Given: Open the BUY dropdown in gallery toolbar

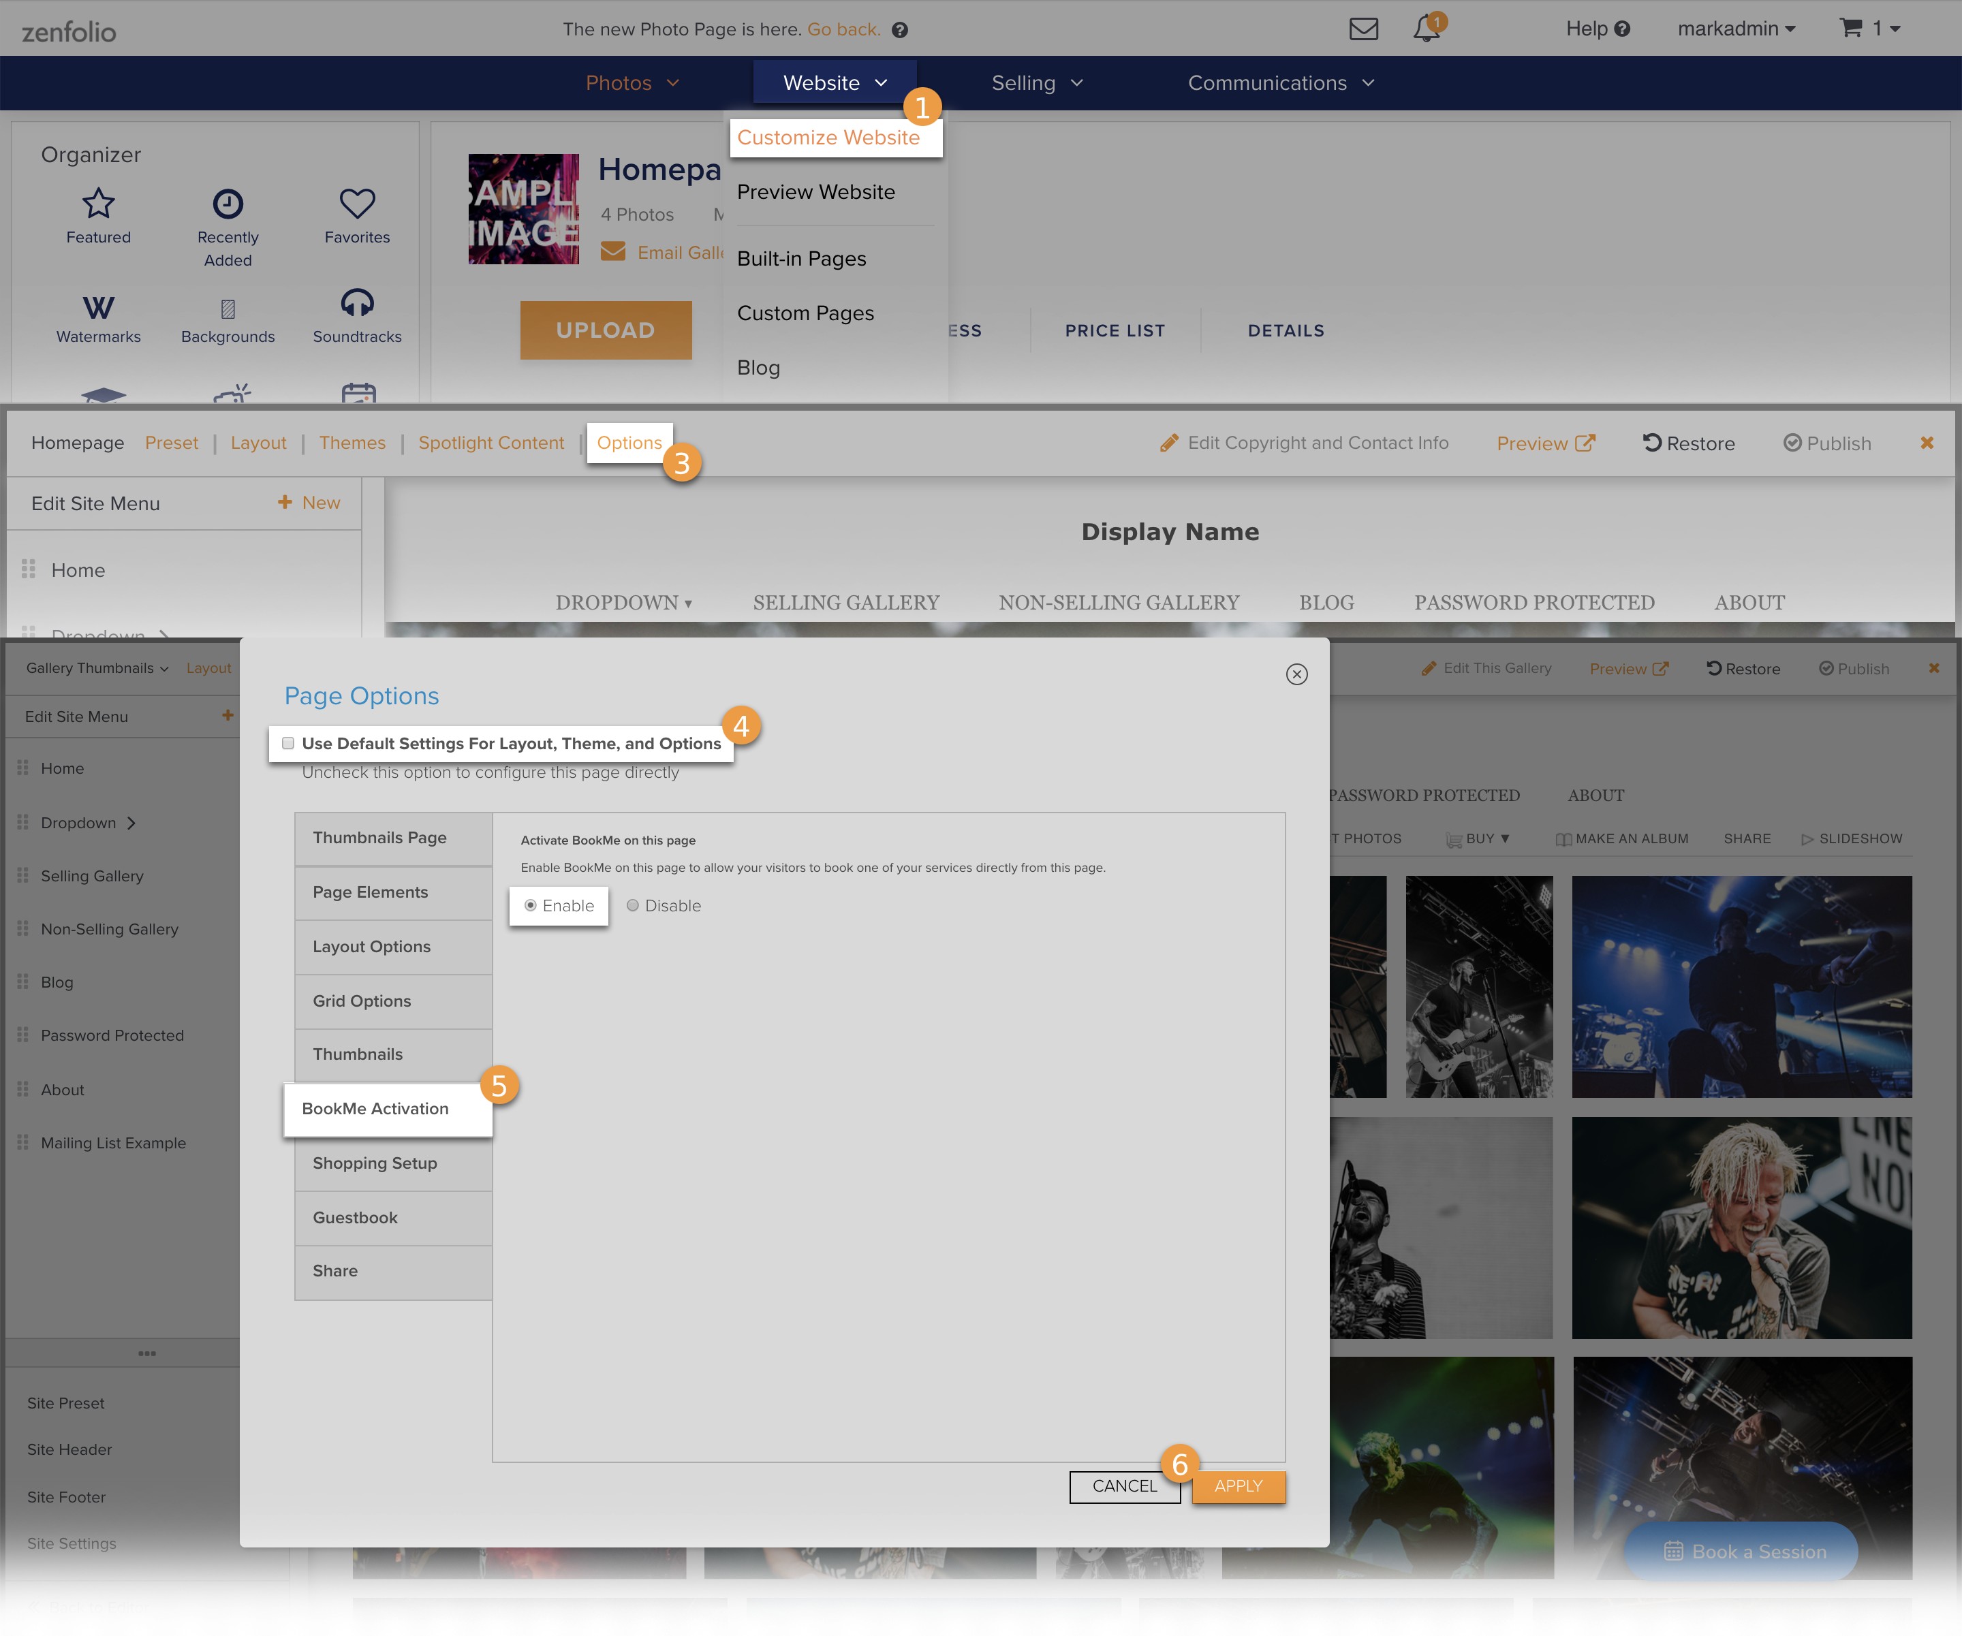Looking at the screenshot, I should click(1478, 838).
